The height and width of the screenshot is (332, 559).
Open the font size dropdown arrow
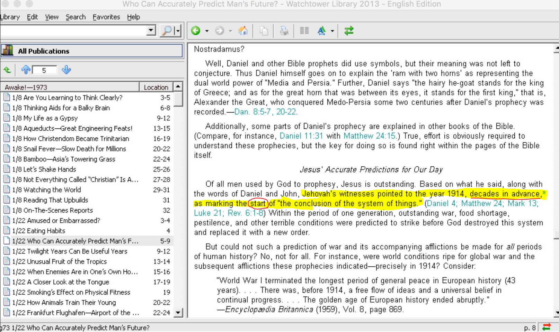coord(332,31)
